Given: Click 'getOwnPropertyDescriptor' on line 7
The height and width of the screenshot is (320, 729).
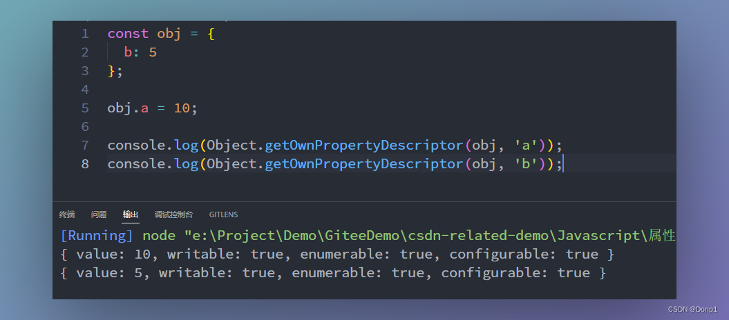Looking at the screenshot, I should tap(364, 146).
